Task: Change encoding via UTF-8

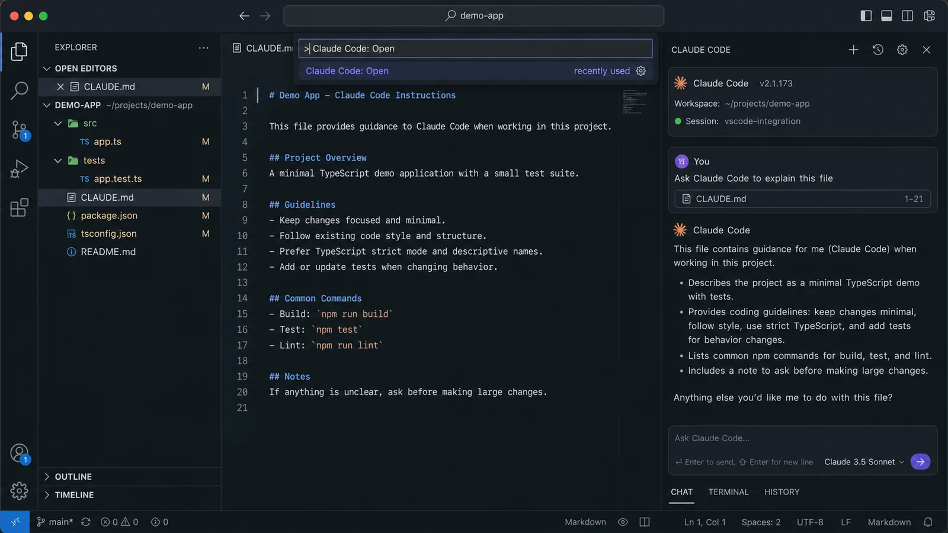Action: click(x=810, y=522)
